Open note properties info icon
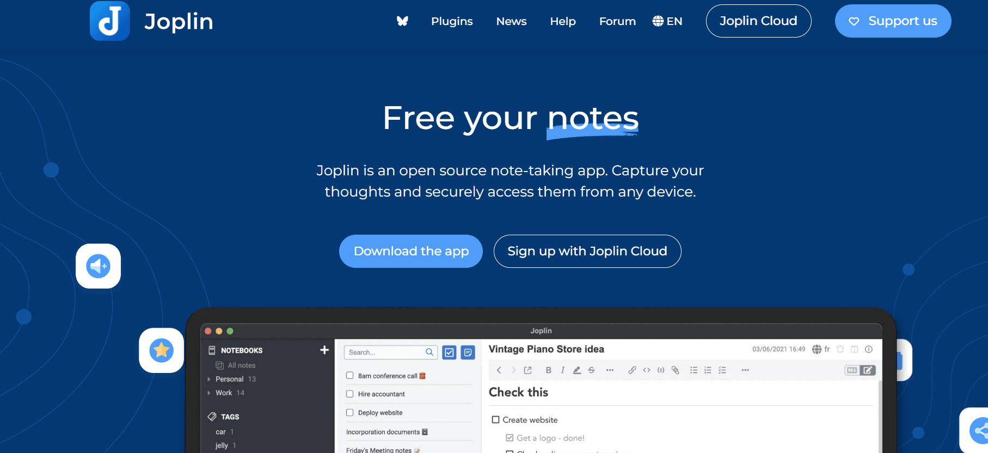 tap(869, 350)
